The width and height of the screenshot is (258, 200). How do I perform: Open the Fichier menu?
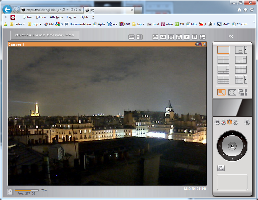[x=28, y=17]
